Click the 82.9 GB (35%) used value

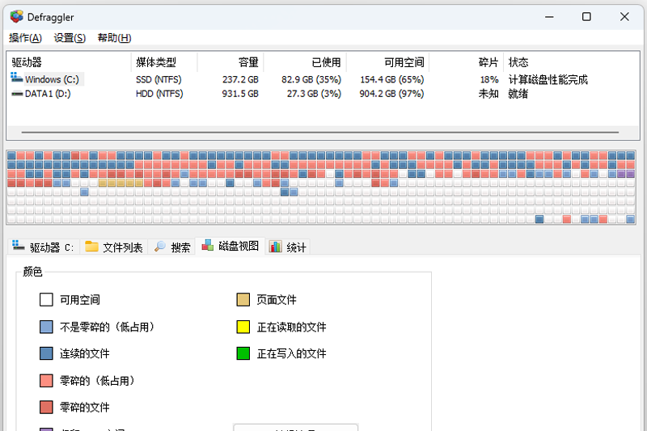tap(311, 79)
